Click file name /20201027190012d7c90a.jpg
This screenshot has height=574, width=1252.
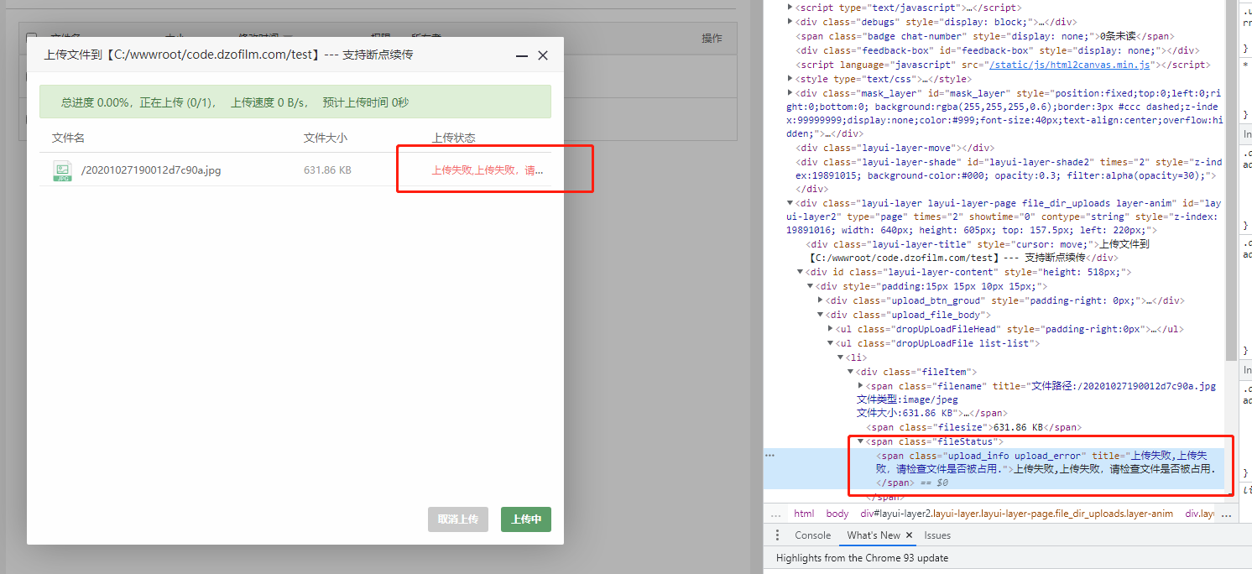pos(151,170)
